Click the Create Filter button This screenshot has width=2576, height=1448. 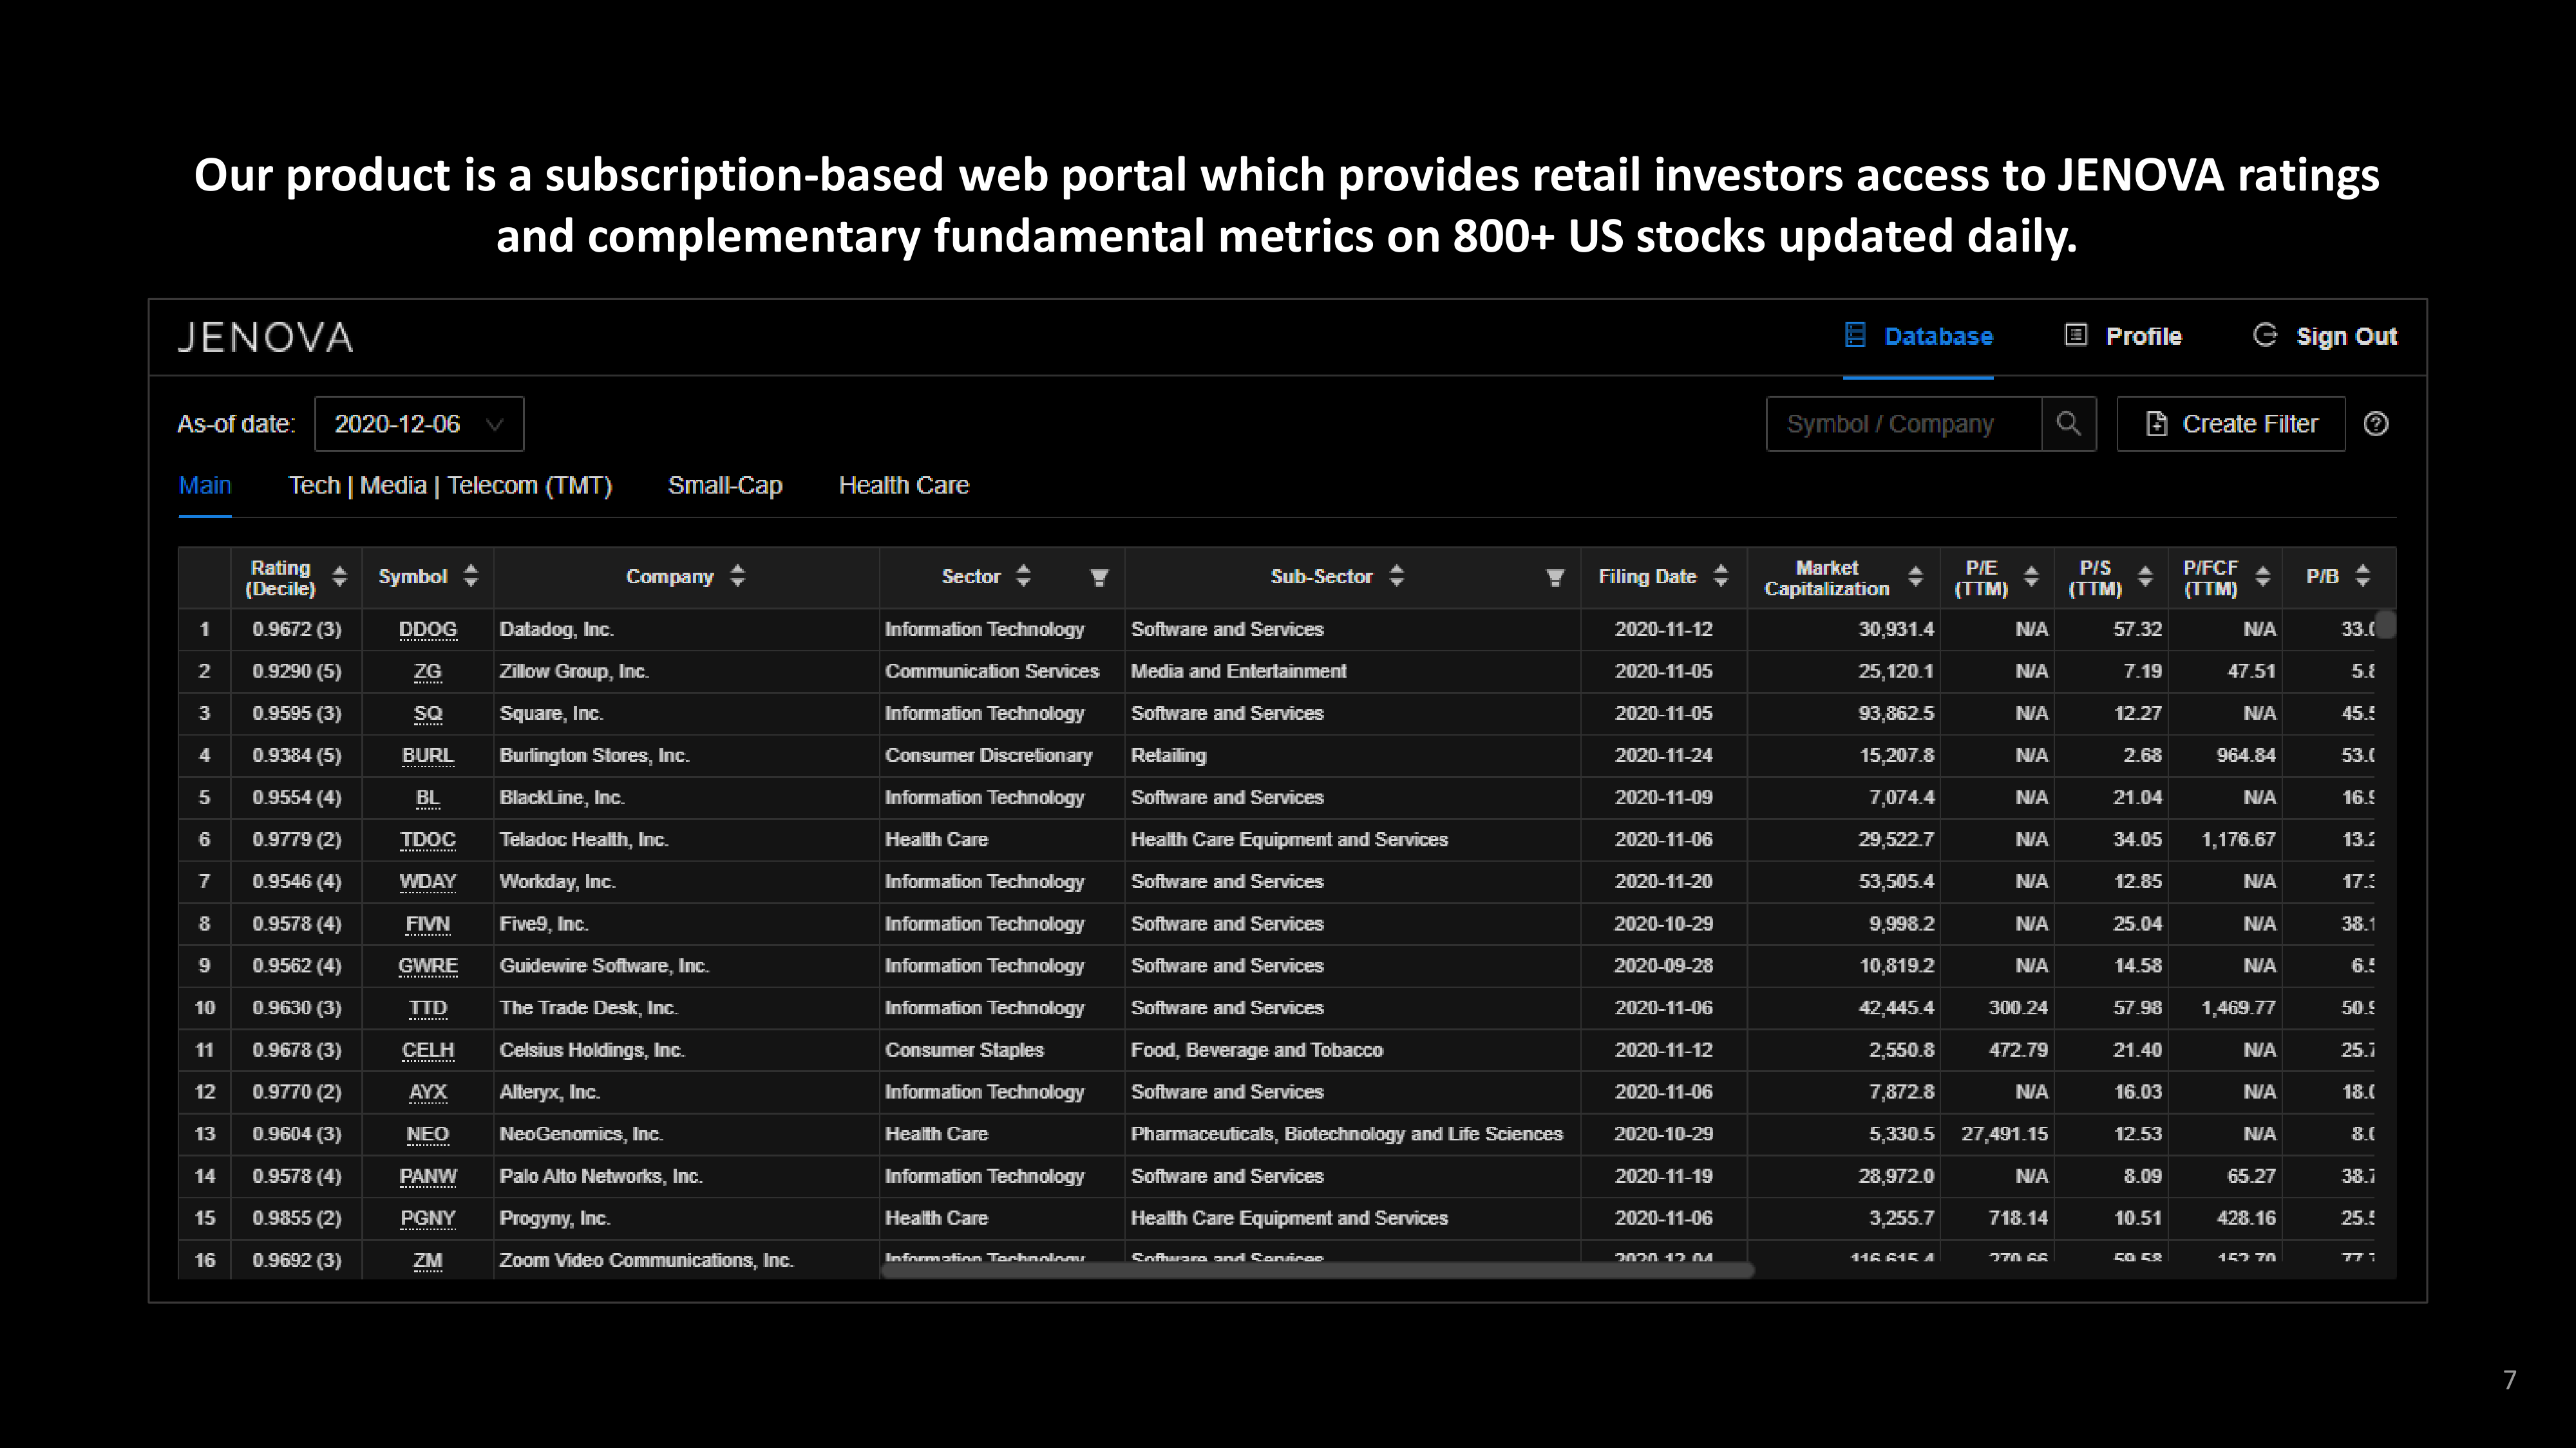click(x=2231, y=423)
